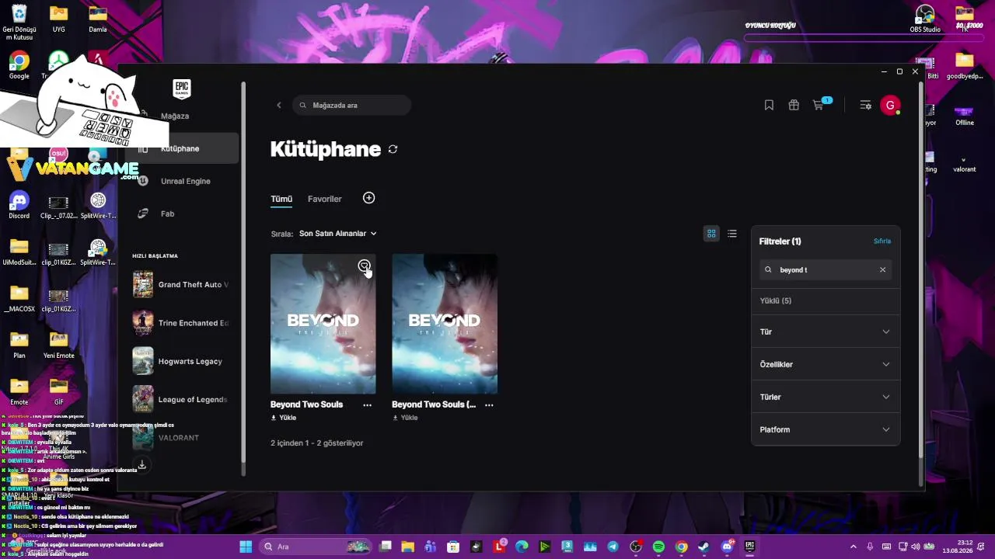Select the Yeni Emote desktop folder
The height and width of the screenshot is (559, 995).
pos(58,345)
